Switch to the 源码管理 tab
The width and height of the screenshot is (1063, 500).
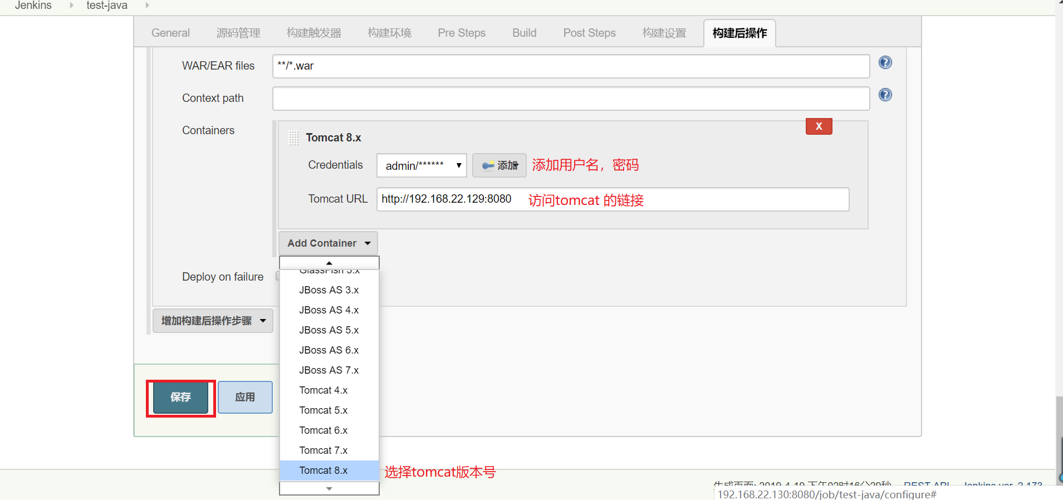coord(238,33)
